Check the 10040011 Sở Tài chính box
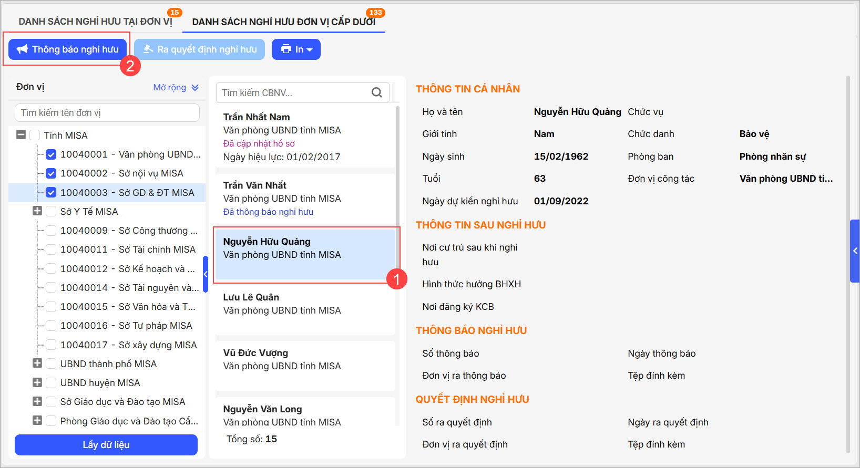The width and height of the screenshot is (860, 468). pyautogui.click(x=51, y=249)
